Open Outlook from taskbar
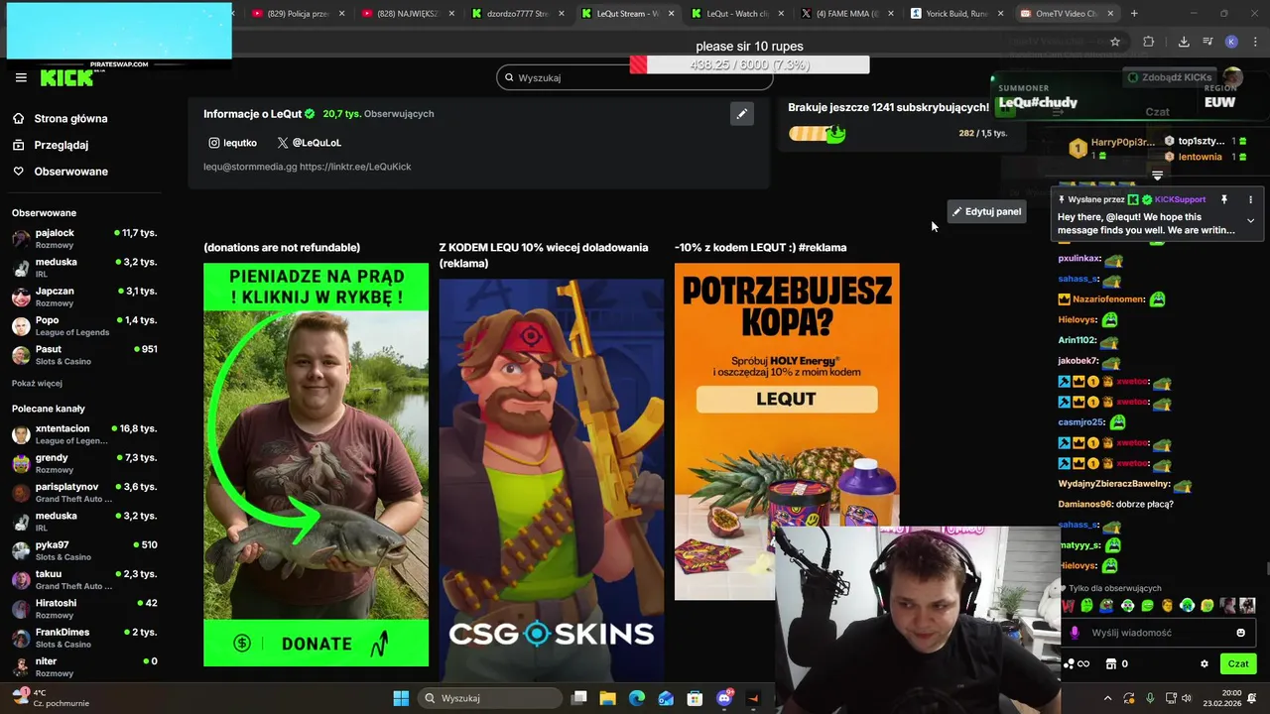This screenshot has width=1270, height=714. click(x=666, y=698)
